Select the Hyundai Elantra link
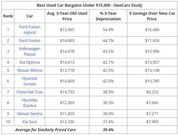This screenshot has width=178, height=135. click(30, 103)
